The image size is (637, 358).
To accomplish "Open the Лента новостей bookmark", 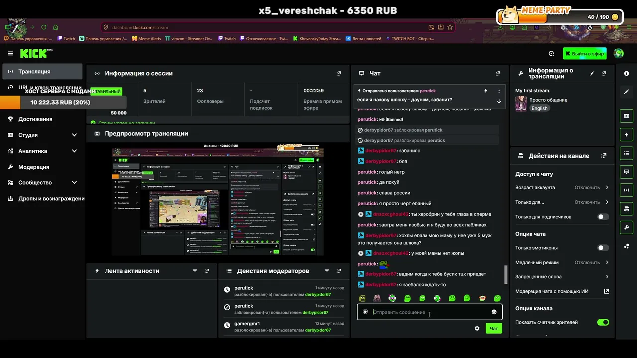I will [363, 39].
